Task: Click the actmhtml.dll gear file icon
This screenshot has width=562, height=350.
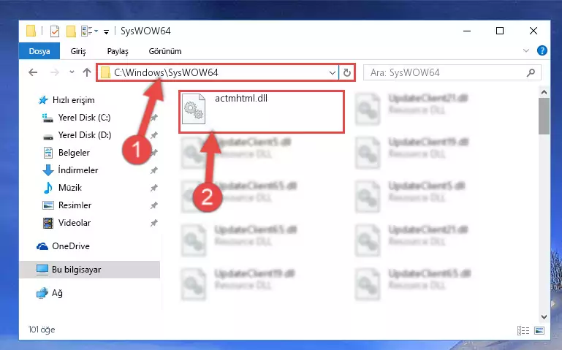Action: pos(194,109)
